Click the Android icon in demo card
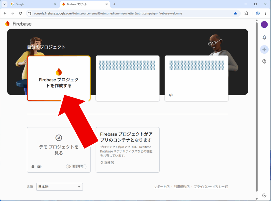The width and height of the screenshot is (271, 201). tap(33, 166)
